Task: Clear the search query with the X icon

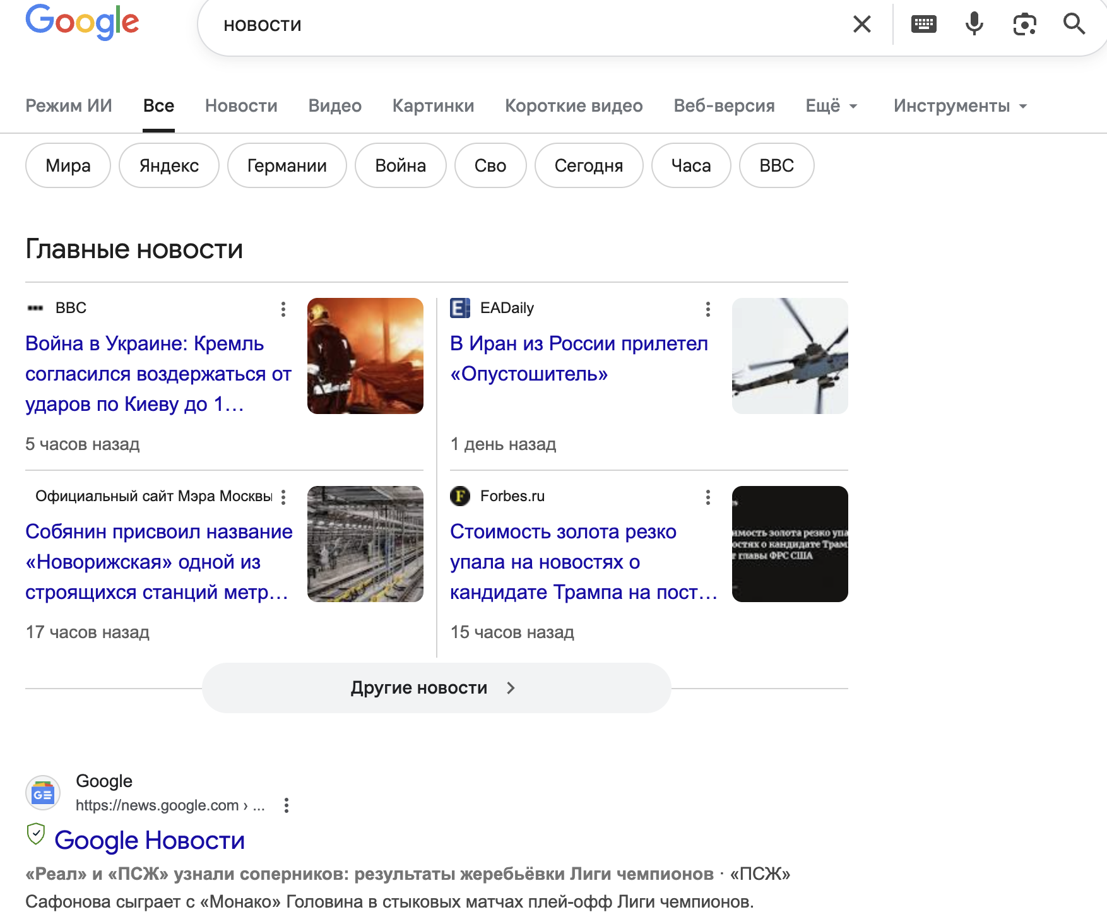Action: pos(861,24)
